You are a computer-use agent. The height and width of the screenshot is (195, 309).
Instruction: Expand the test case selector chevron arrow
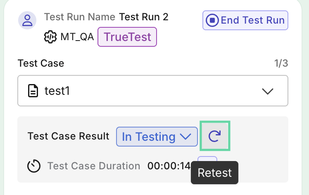pyautogui.click(x=268, y=91)
